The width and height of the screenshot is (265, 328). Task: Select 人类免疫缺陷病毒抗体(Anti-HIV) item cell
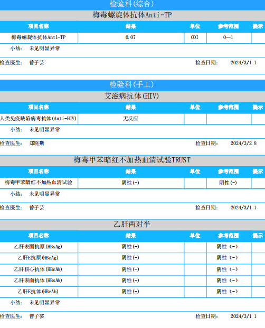[x=39, y=119]
